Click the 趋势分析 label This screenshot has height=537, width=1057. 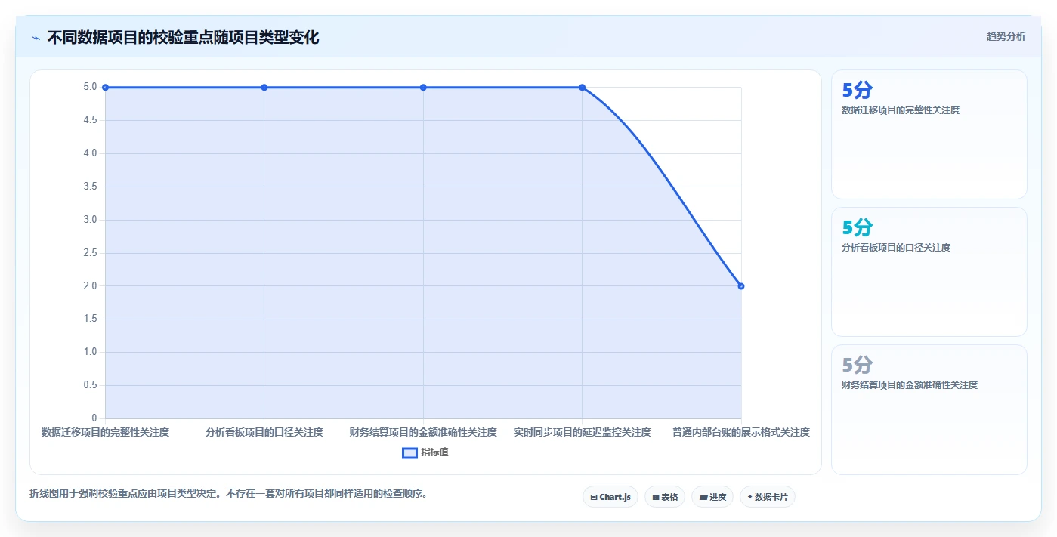[x=1006, y=36]
